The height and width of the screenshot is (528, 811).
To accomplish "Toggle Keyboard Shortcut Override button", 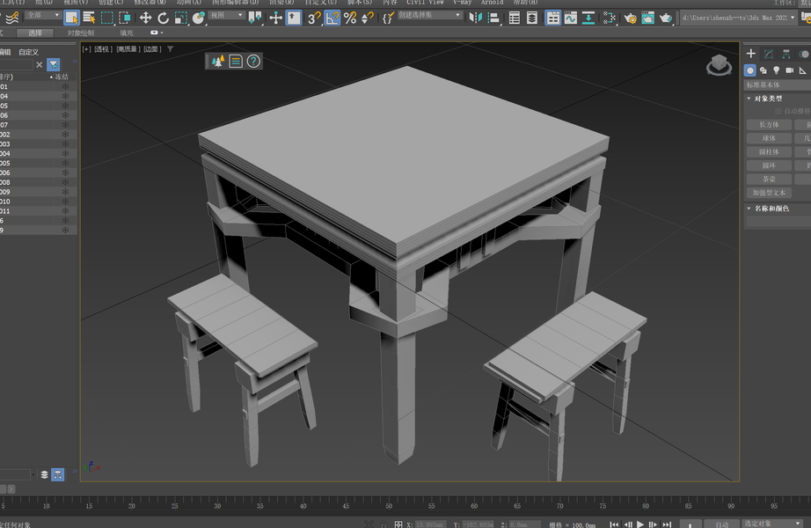I will tap(293, 18).
